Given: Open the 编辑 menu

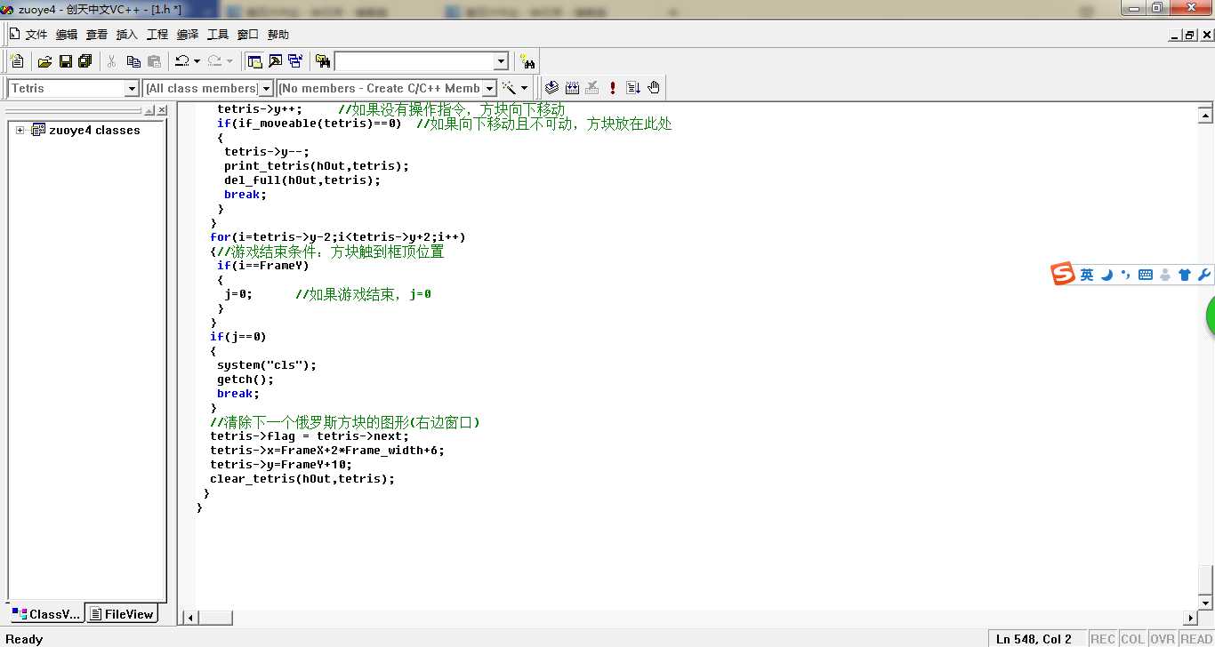Looking at the screenshot, I should click(67, 35).
